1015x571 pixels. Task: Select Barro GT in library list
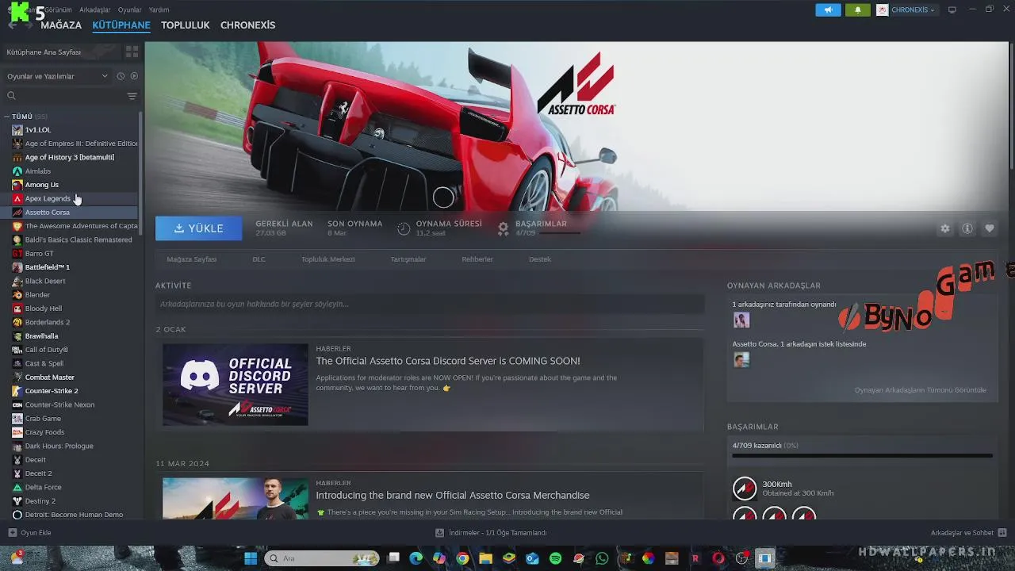point(39,253)
